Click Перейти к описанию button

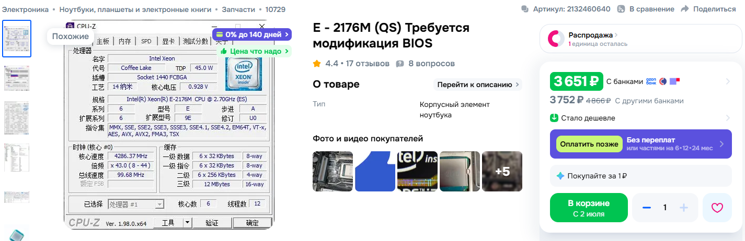point(477,85)
